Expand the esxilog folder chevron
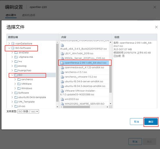This screenshot has height=149, width=160. pos(12,66)
